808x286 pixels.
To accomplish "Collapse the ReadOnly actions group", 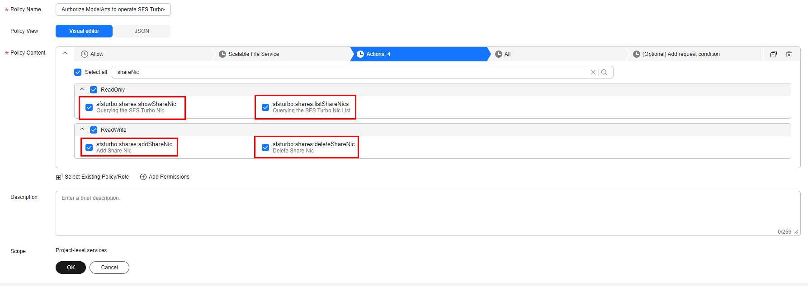I will (x=82, y=89).
